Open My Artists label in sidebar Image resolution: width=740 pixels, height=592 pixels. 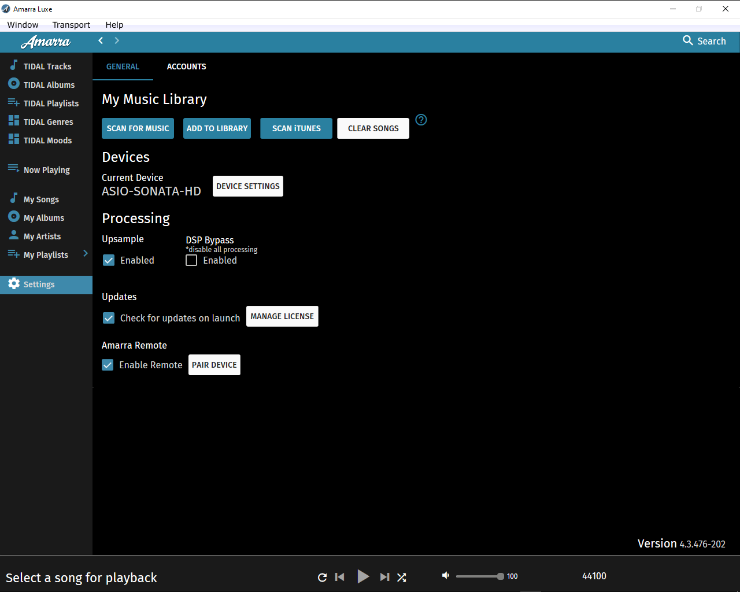coord(42,236)
